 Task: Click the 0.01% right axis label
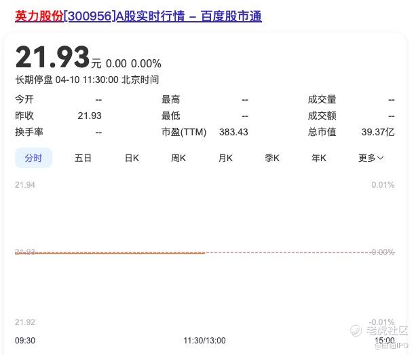click(383, 185)
